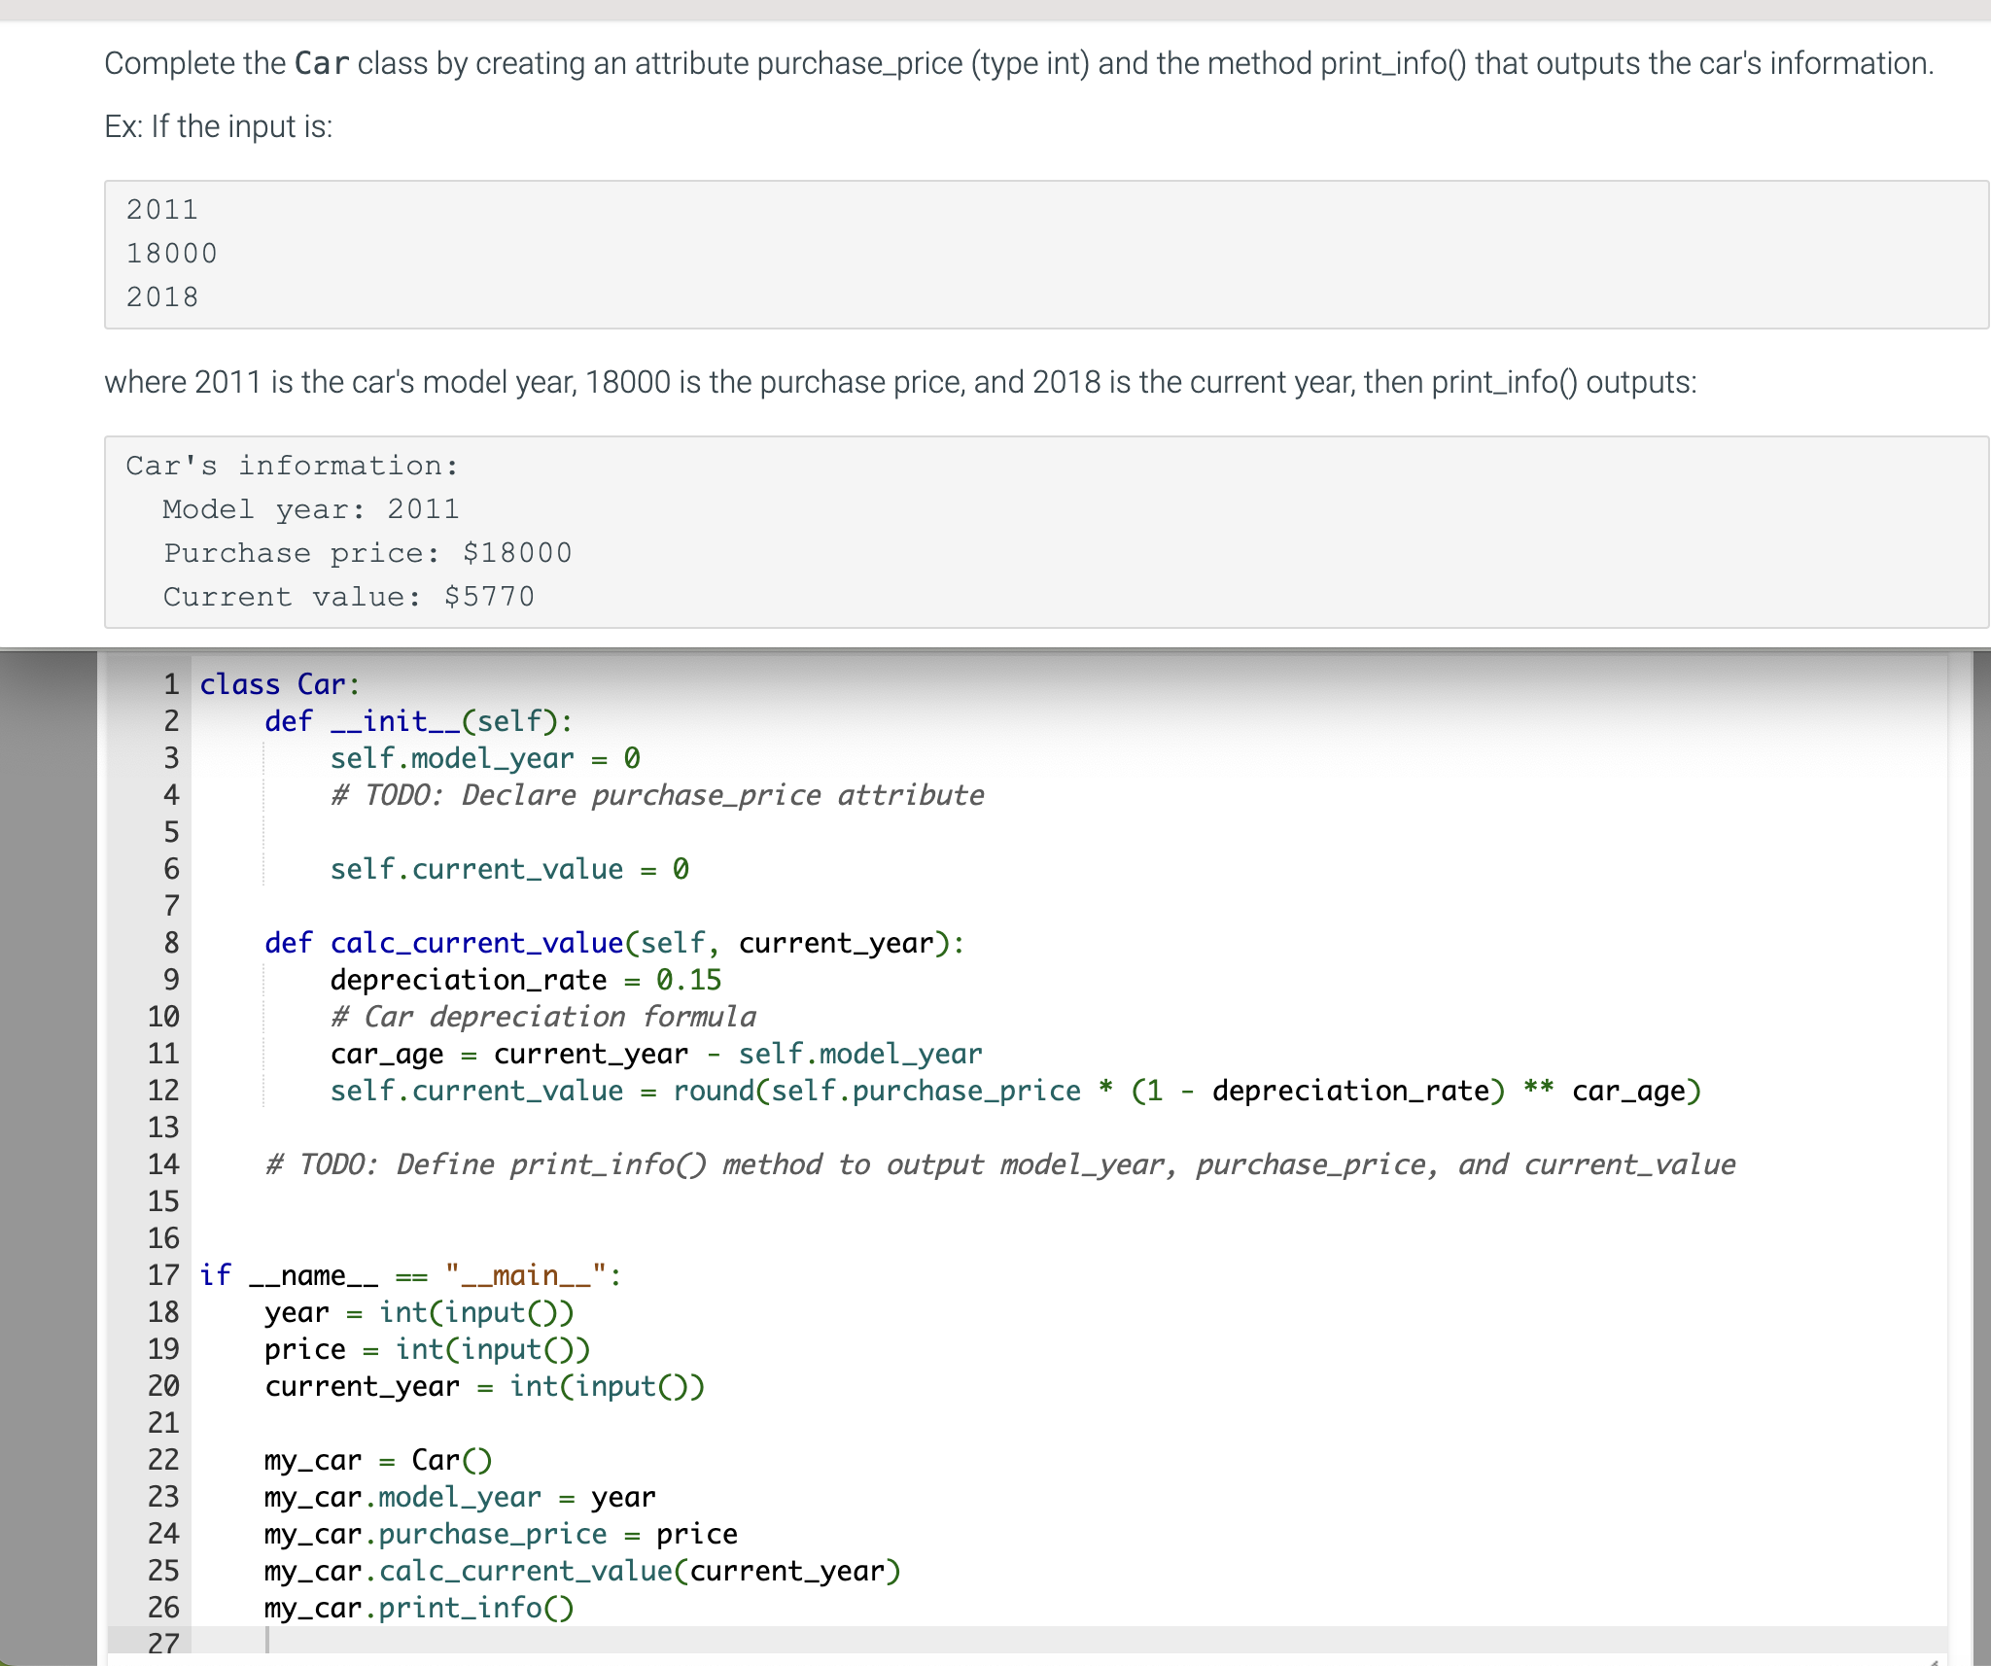Image resolution: width=1991 pixels, height=1666 pixels.
Task: Click inside the example input box showing 2011
Action: point(161,208)
